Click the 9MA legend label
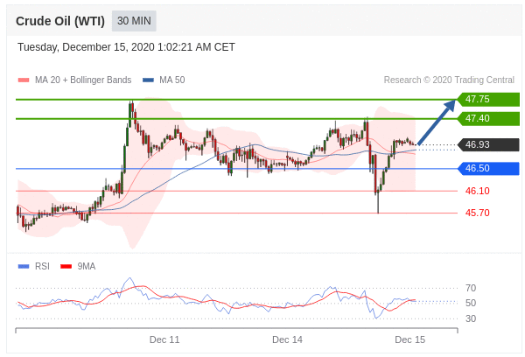This screenshot has width=525, height=357. click(x=87, y=267)
